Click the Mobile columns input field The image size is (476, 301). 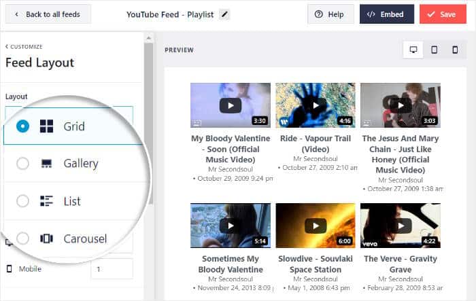pos(112,269)
